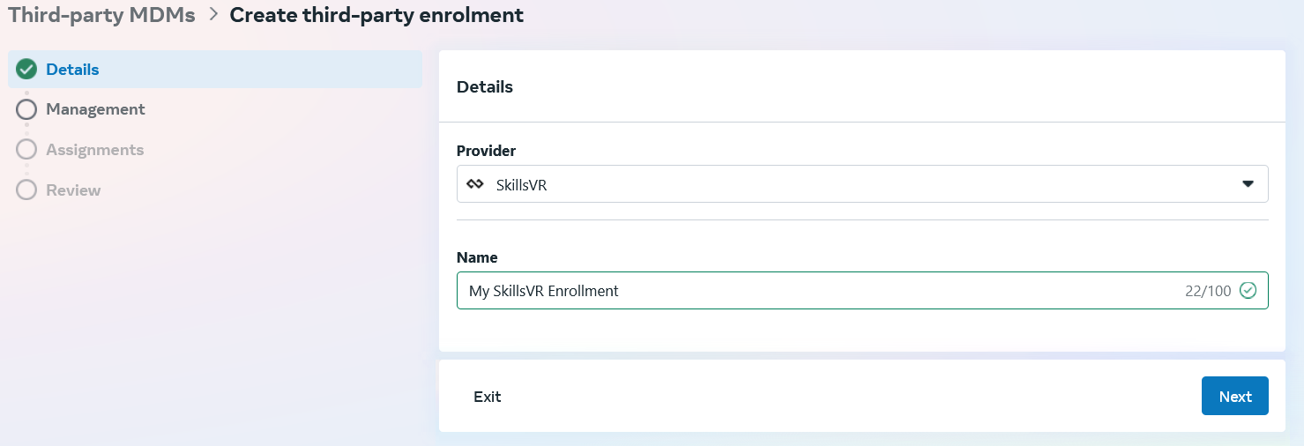Go to the Management step label
Image resolution: width=1304 pixels, height=446 pixels.
point(95,109)
